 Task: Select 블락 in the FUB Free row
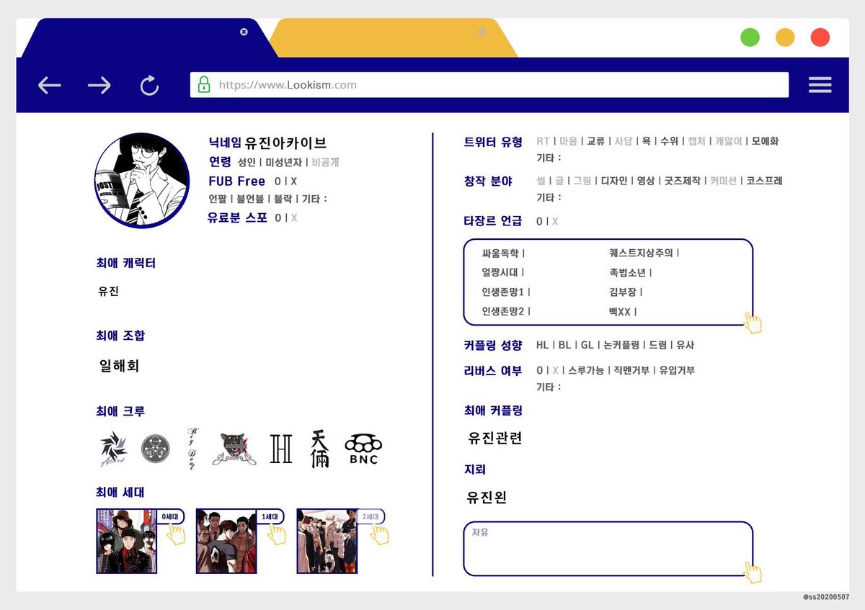283,199
